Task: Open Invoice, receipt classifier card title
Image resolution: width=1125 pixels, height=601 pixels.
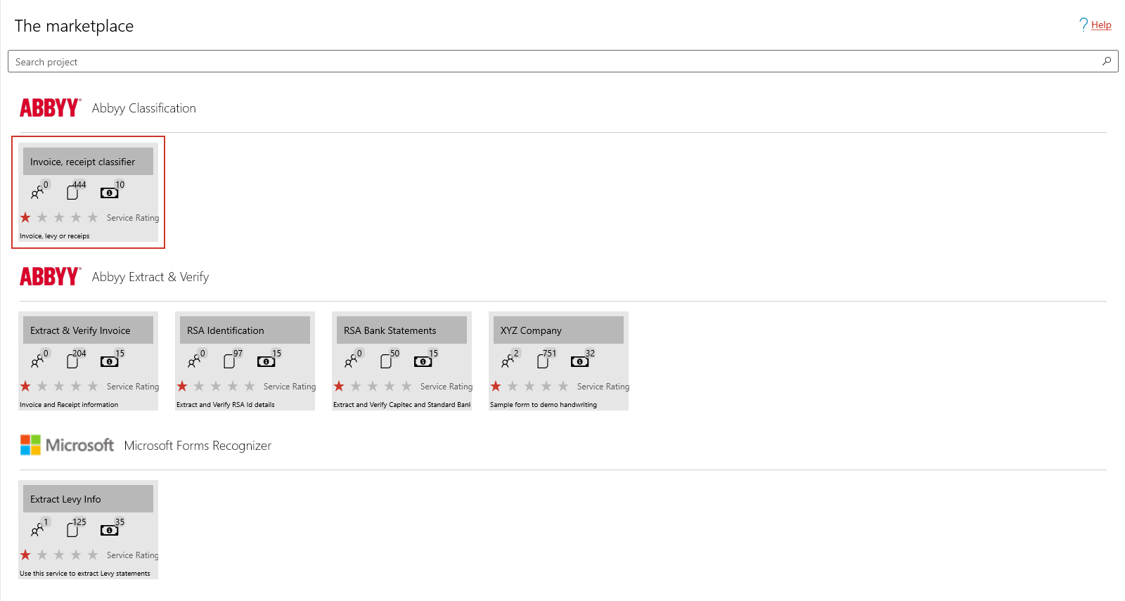Action: pyautogui.click(x=88, y=162)
